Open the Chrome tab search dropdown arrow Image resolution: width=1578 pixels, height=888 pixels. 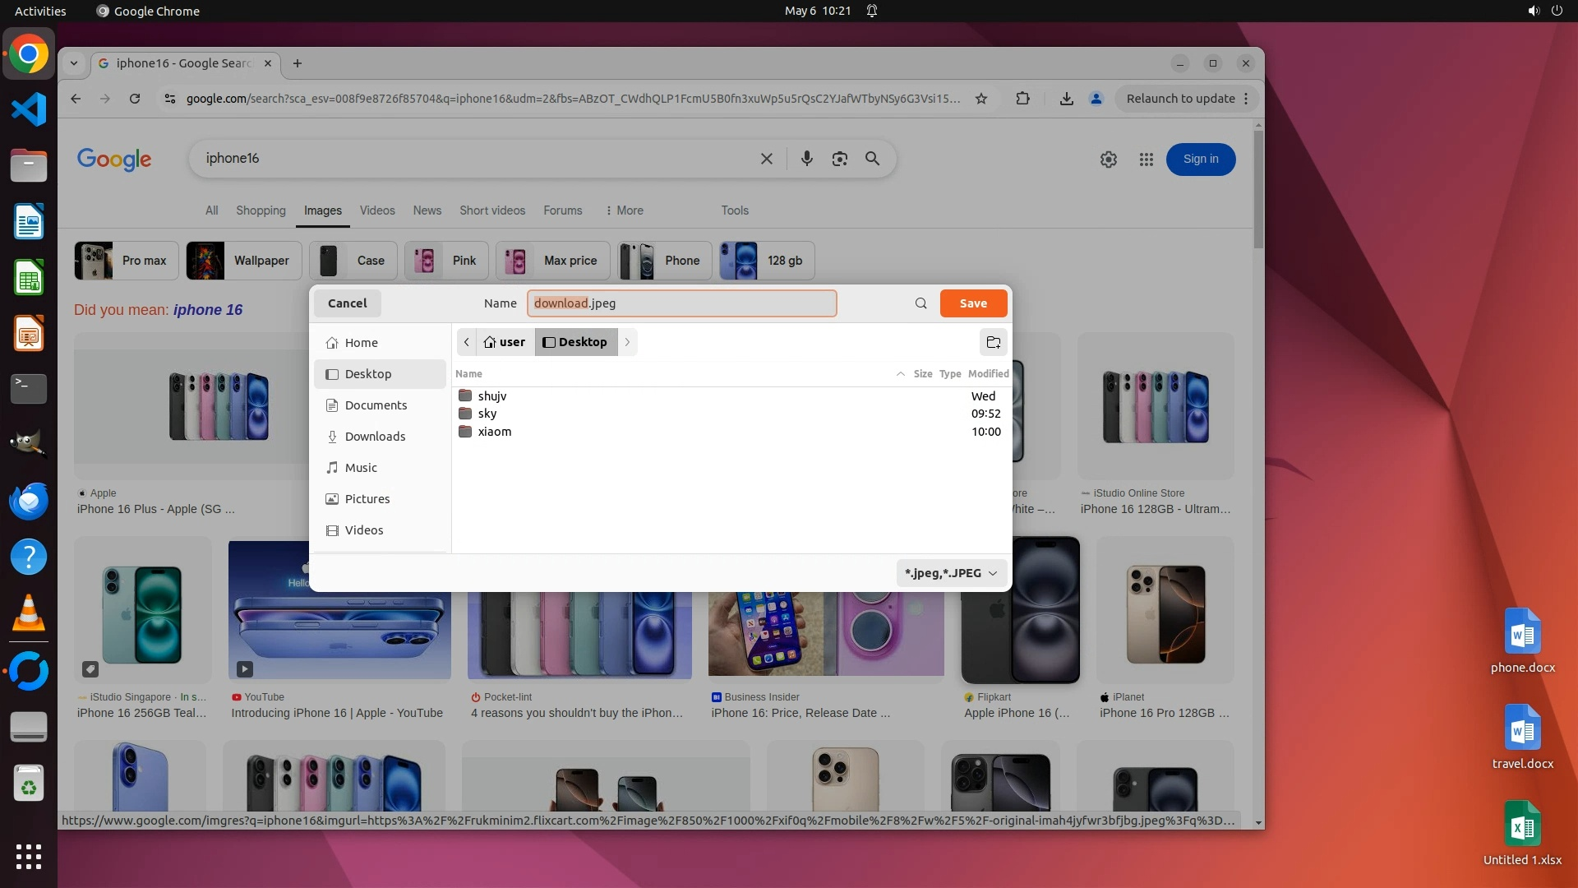74,63
